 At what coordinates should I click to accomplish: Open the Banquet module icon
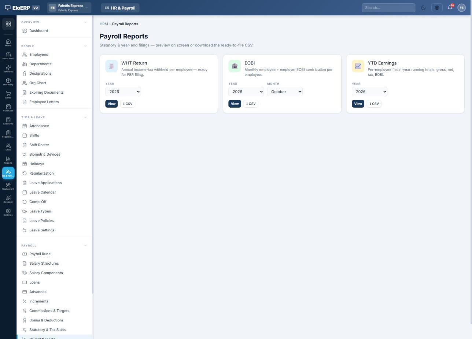(x=8, y=199)
